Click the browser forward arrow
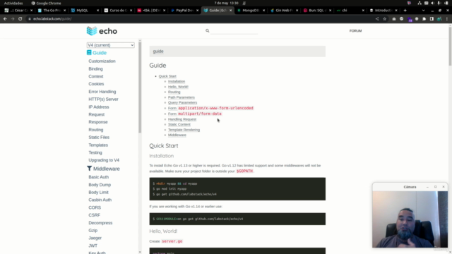This screenshot has width=452, height=254. coord(13,19)
